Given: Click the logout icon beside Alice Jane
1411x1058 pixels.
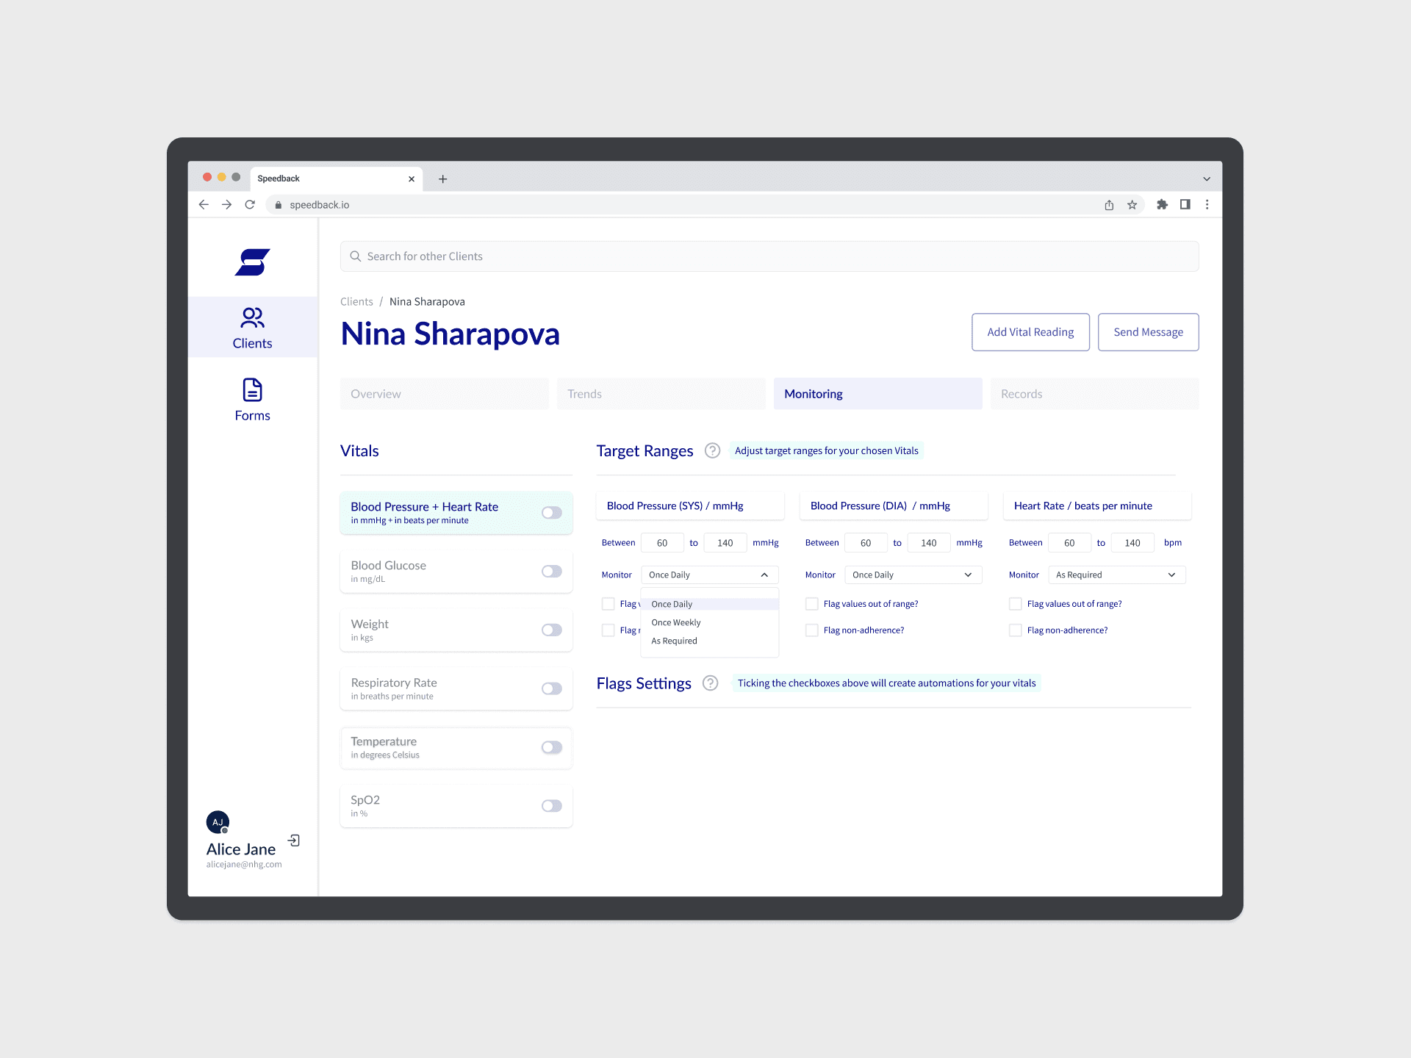Looking at the screenshot, I should tap(294, 841).
